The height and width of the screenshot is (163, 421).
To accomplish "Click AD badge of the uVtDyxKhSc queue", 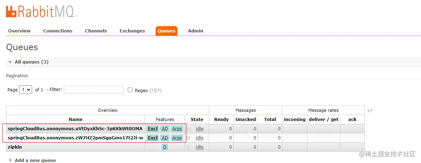I will (x=165, y=129).
